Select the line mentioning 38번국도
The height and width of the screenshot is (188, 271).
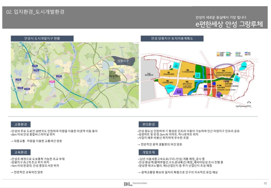pyautogui.click(x=54, y=131)
